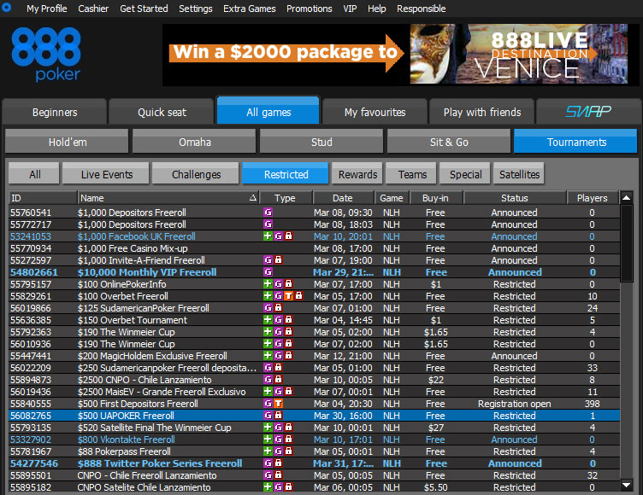Switch to the Beginners tab
This screenshot has height=495, width=643.
(x=55, y=112)
